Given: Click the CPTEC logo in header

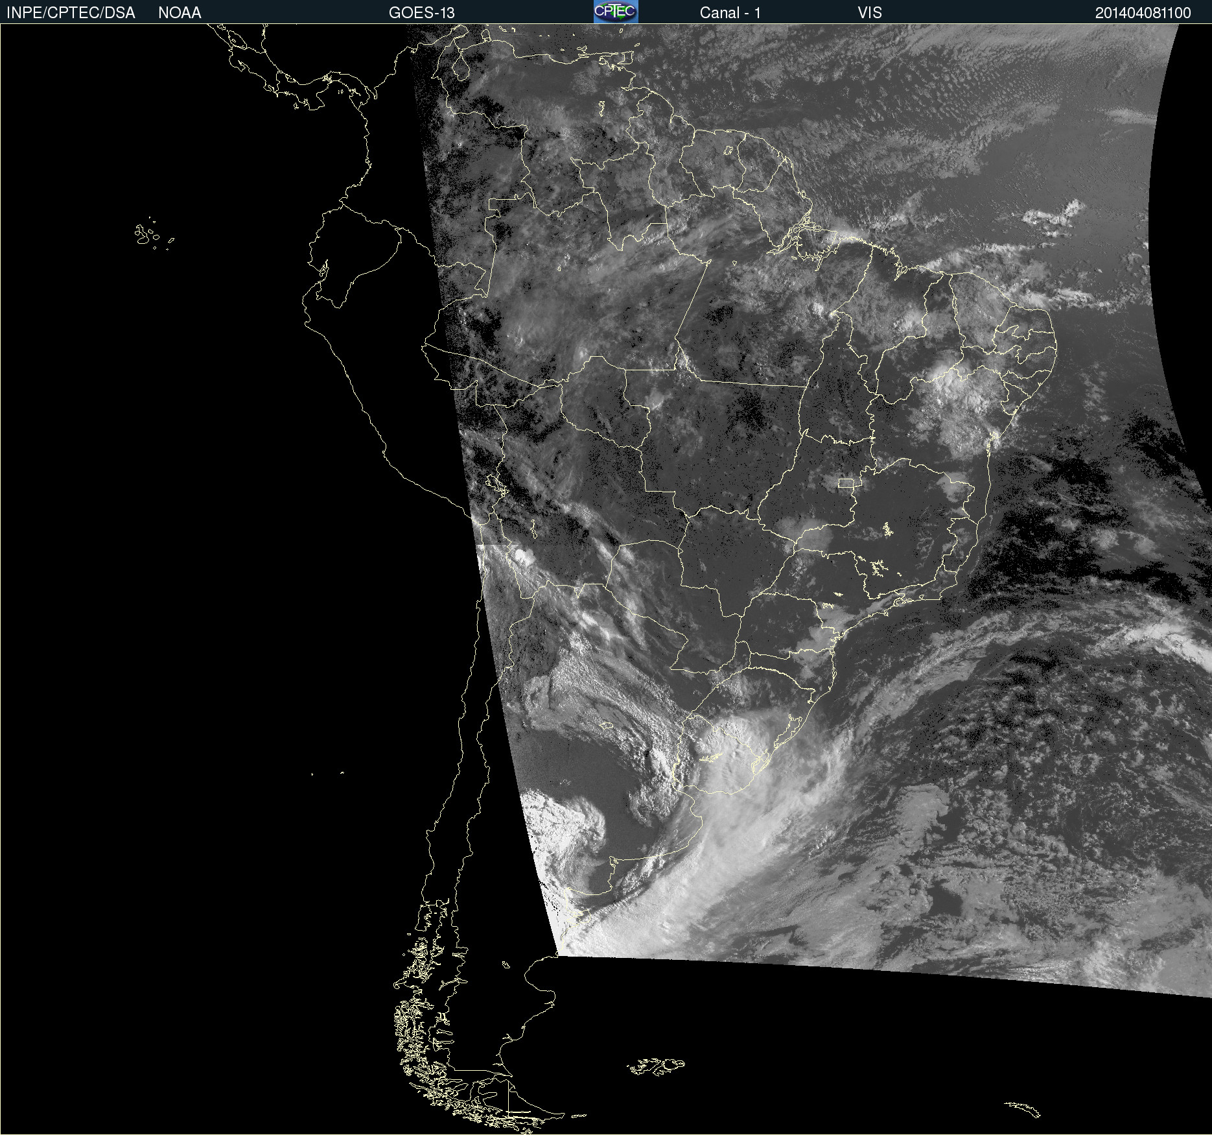Looking at the screenshot, I should click(x=616, y=12).
